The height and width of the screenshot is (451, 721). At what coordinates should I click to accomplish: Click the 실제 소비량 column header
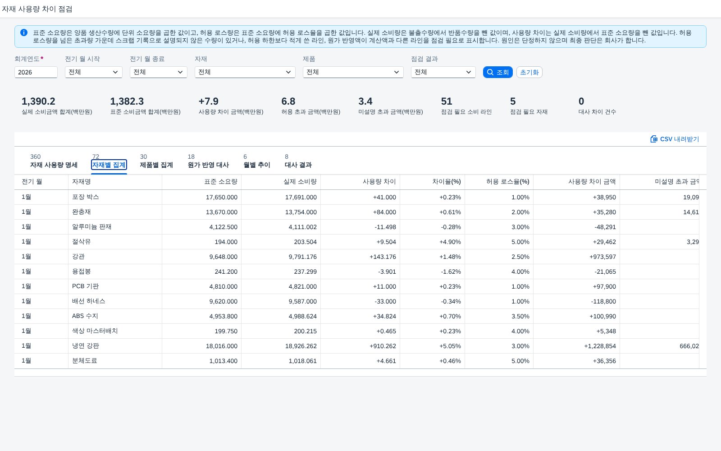coord(281,182)
